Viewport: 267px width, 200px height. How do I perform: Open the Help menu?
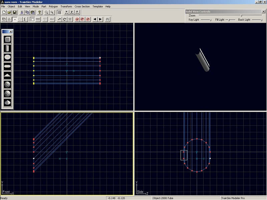pos(108,6)
